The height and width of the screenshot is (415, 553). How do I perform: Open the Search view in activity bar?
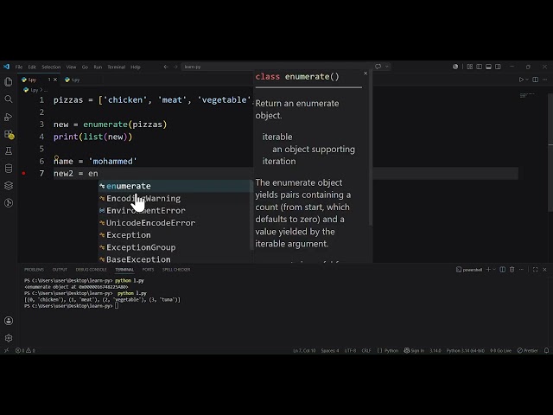coord(9,99)
